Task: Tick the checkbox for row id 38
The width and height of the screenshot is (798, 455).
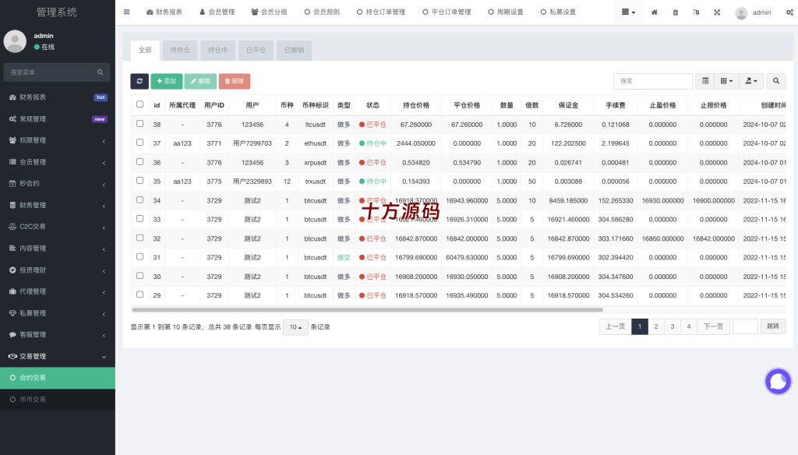Action: coord(140,124)
